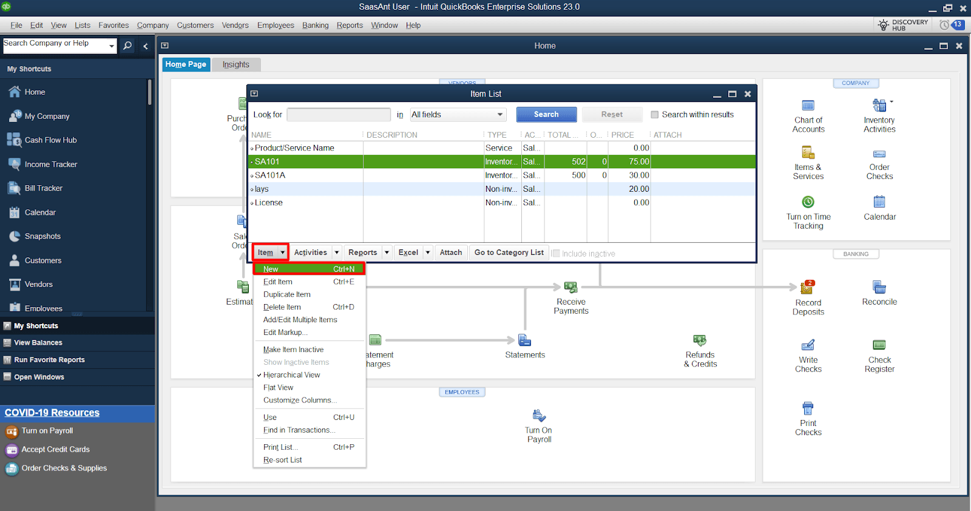Click the PRICE column header
The height and width of the screenshot is (511, 971).
click(623, 135)
